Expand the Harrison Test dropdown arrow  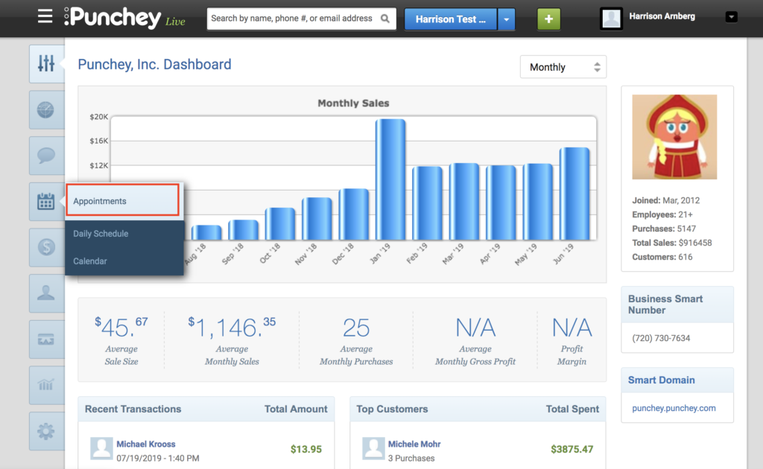(x=506, y=19)
